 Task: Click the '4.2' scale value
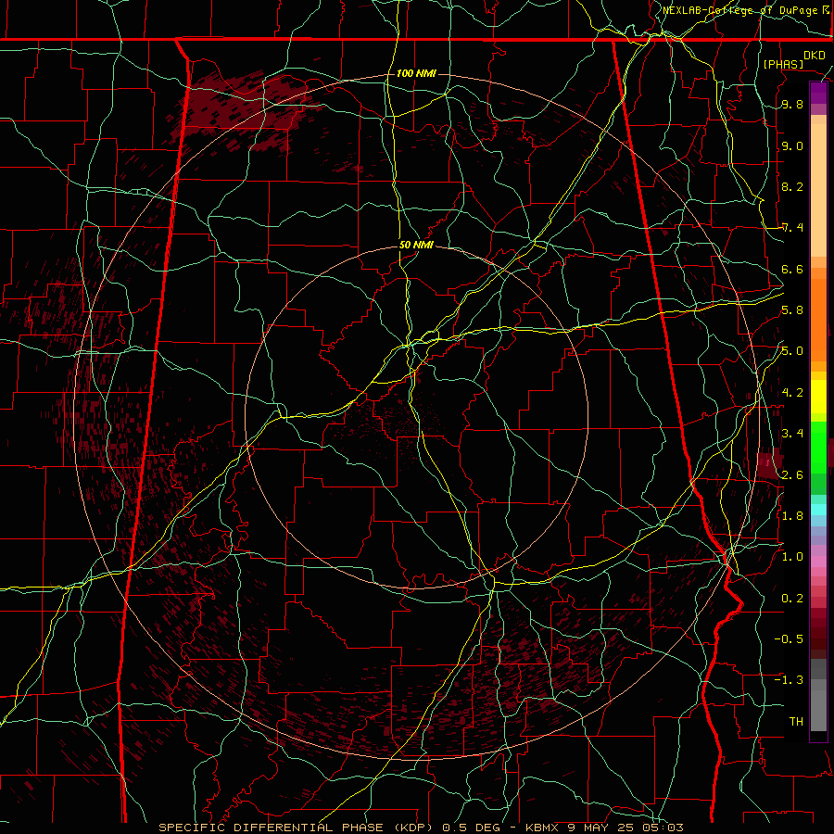pyautogui.click(x=792, y=393)
